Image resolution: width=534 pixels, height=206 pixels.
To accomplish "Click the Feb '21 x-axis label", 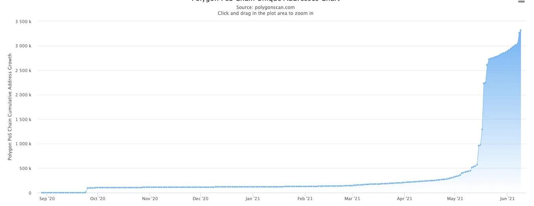I will [305, 199].
